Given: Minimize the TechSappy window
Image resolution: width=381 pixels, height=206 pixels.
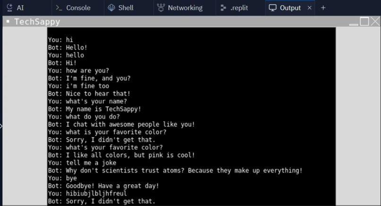Looking at the screenshot, I should (x=354, y=24).
